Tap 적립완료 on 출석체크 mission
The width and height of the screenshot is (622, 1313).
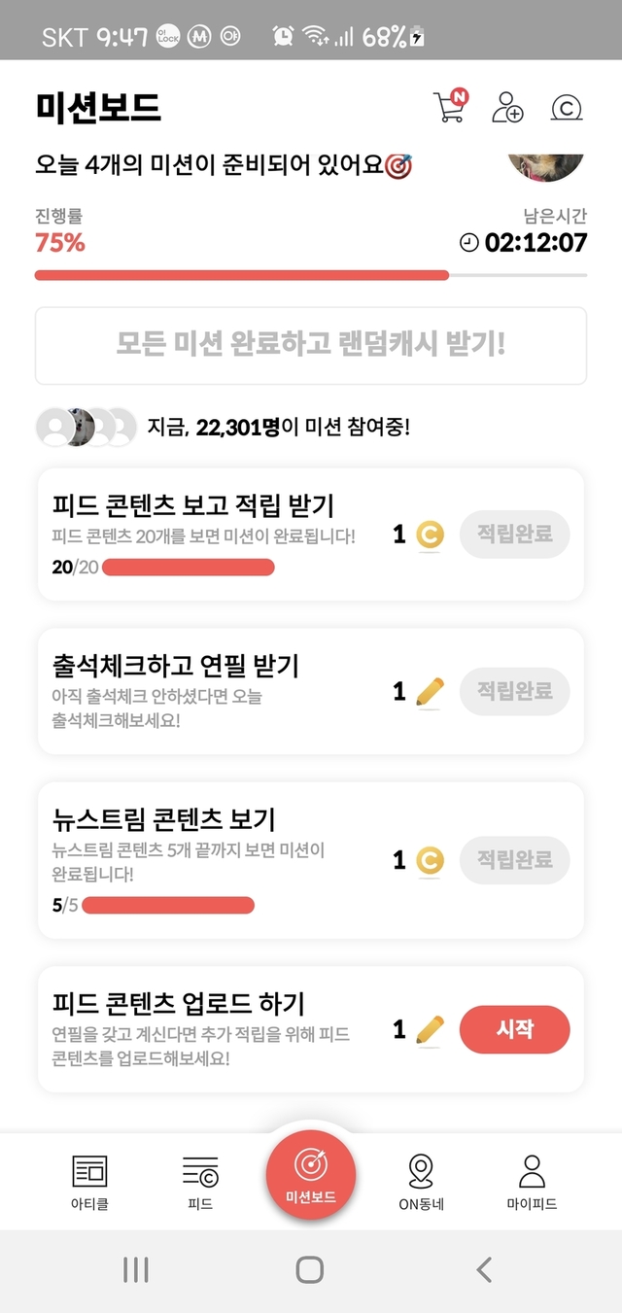coord(514,691)
